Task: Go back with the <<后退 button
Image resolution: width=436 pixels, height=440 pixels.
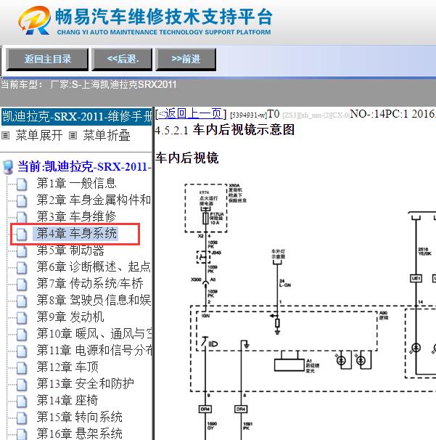Action: (122, 60)
